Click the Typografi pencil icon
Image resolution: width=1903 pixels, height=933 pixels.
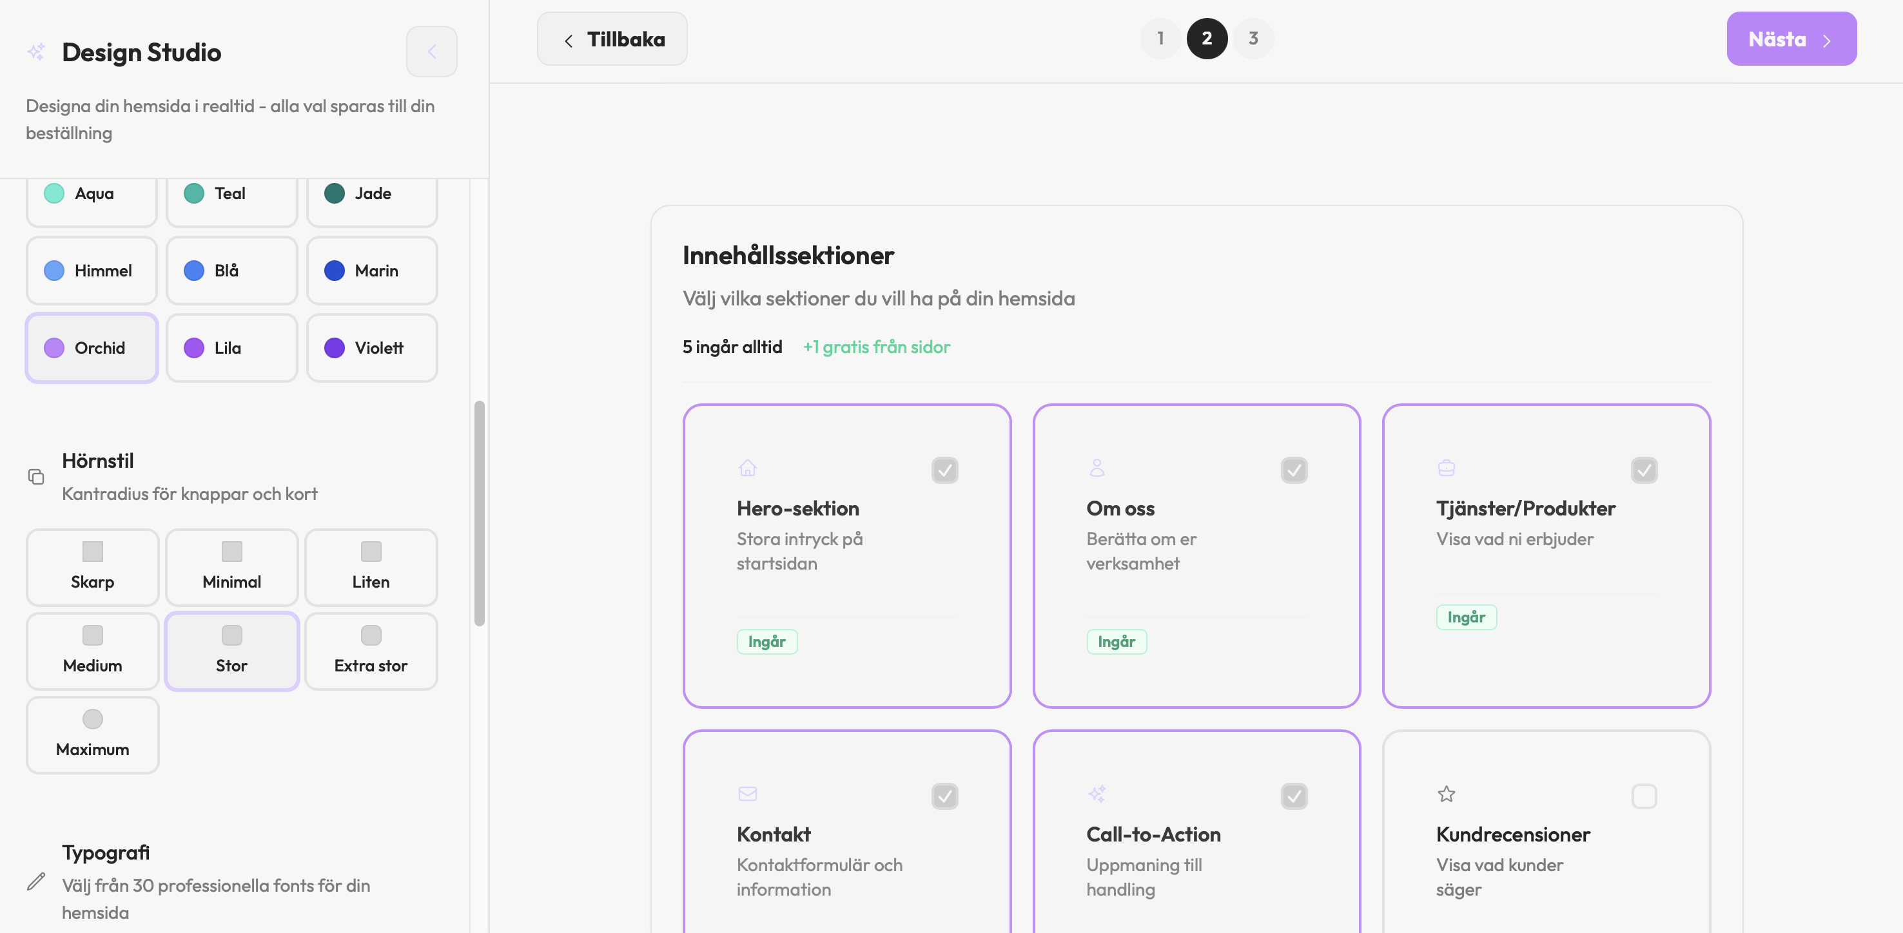36,881
